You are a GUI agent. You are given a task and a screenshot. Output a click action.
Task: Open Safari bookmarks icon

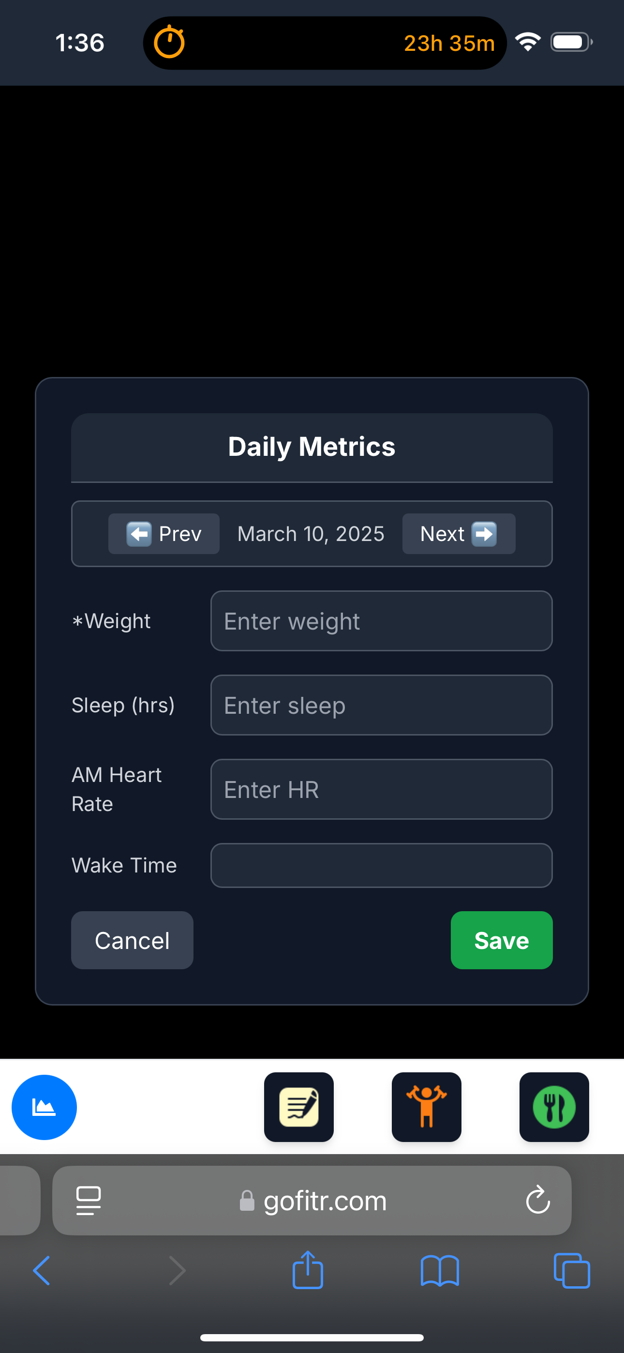[x=440, y=1271]
